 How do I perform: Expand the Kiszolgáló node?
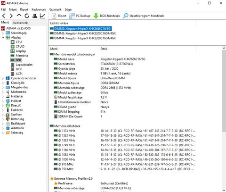(x=3, y=83)
